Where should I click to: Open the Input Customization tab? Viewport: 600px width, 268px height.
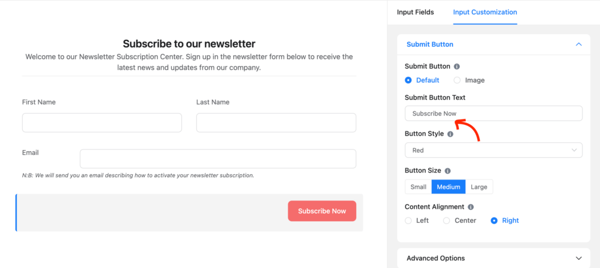485,12
